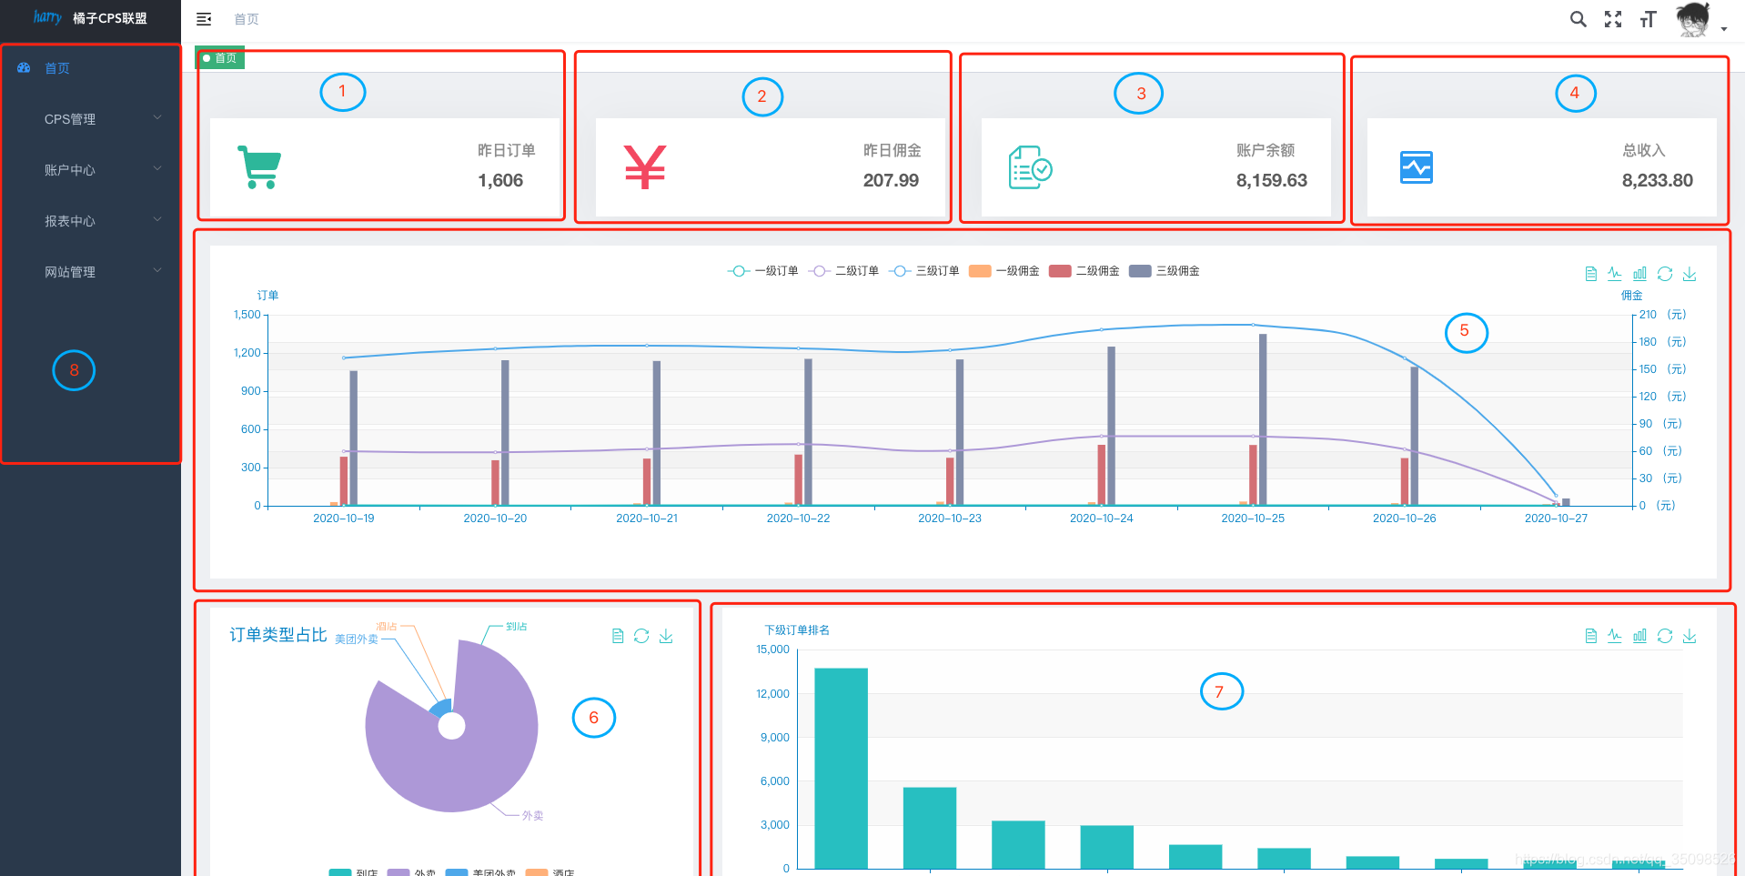The width and height of the screenshot is (1745, 876).
Task: Click the 到店 label on pie chart
Action: click(517, 626)
